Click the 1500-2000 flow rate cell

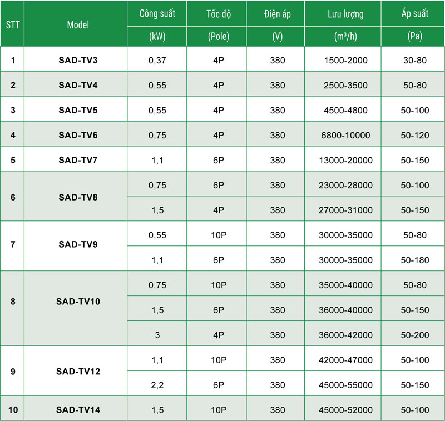[345, 60]
